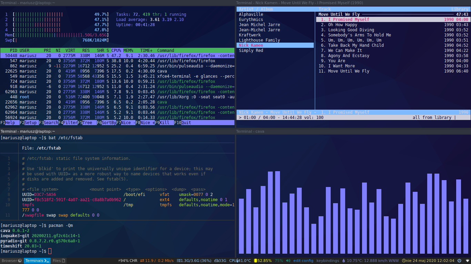The width and height of the screenshot is (471, 264).
Task: Select track 11. Move Until We Fly
Action: coord(393,71)
